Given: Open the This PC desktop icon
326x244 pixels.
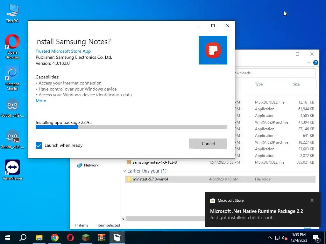Looking at the screenshot, I should [x=12, y=13].
